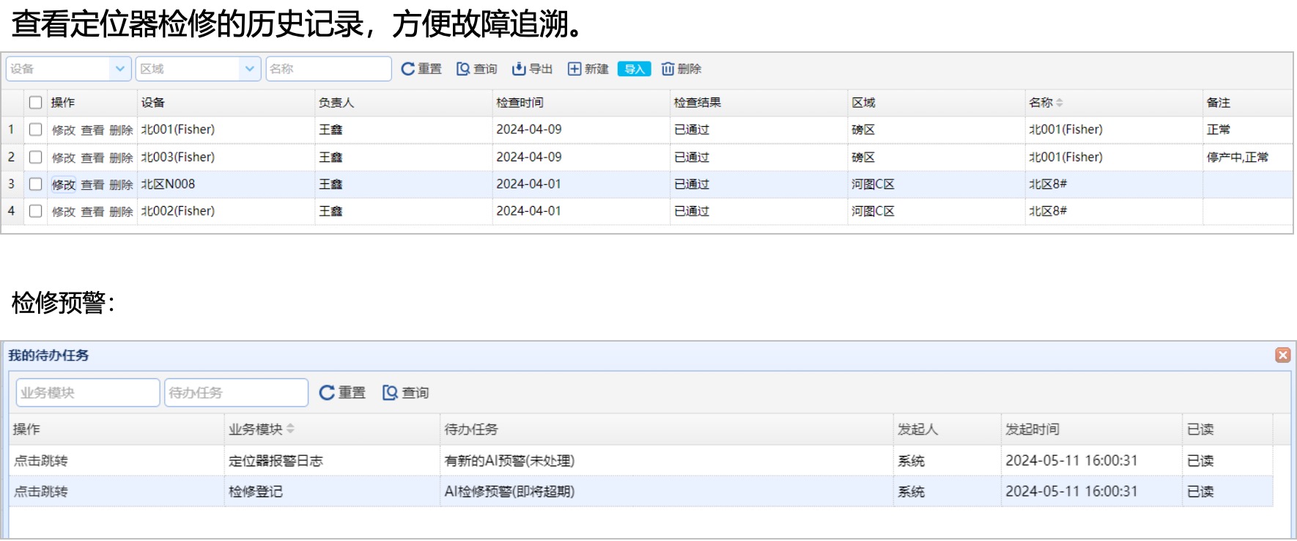
Task: Click 修改 link in row 2
Action: 64,158
